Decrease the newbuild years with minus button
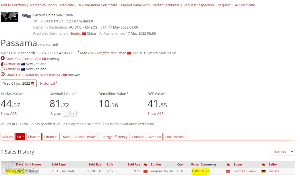The height and width of the screenshot is (176, 300). [x=66, y=114]
